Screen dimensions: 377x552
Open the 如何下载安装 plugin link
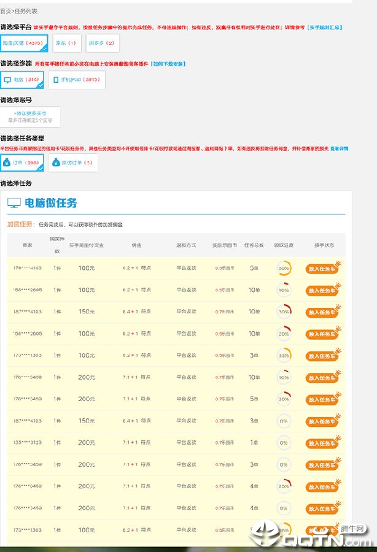(x=168, y=64)
